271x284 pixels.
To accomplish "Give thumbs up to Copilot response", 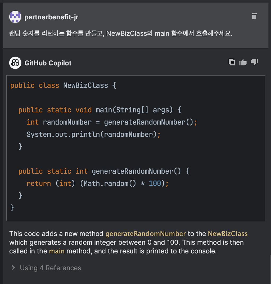I will (243, 62).
